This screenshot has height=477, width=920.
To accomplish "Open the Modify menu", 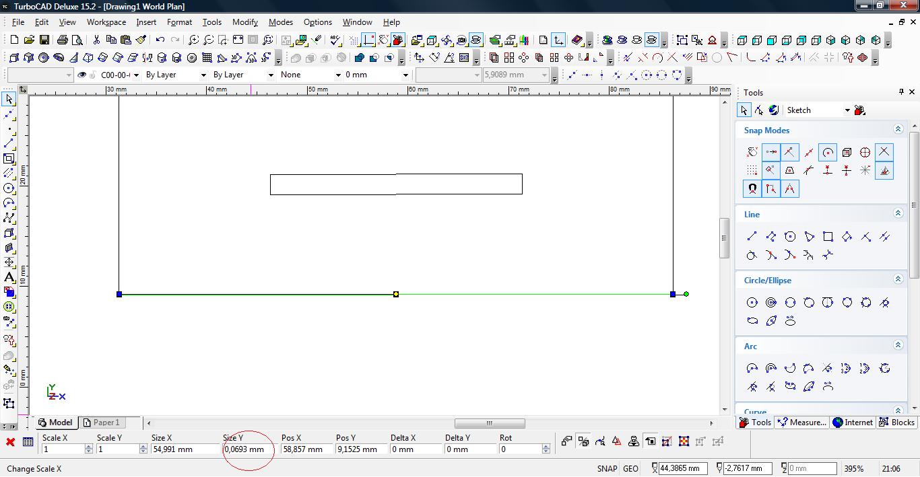I will pos(244,22).
